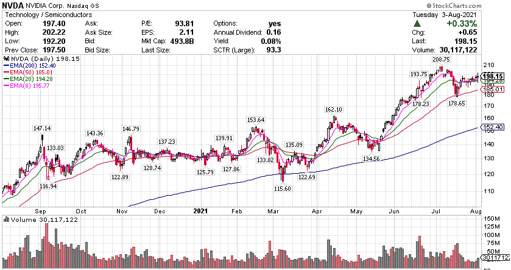
Task: Select the EMA(8) 195.77 legend entry
Action: (27, 85)
